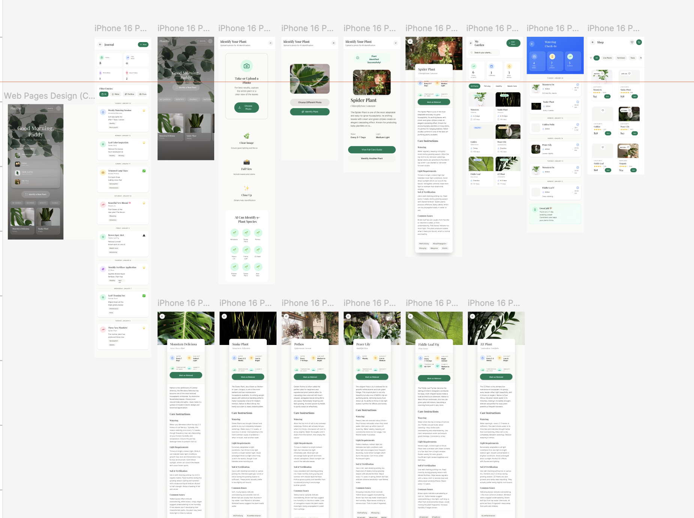Viewport: 694px width, 518px height.
Task: Open the wishlist heart in Shop header
Action: (x=632, y=42)
